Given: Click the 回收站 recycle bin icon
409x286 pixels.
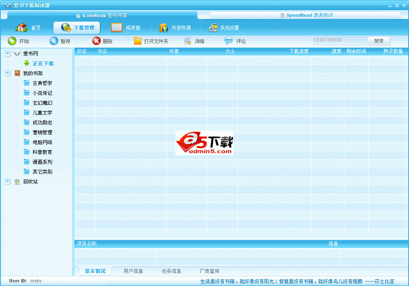Looking at the screenshot, I should coord(17,181).
